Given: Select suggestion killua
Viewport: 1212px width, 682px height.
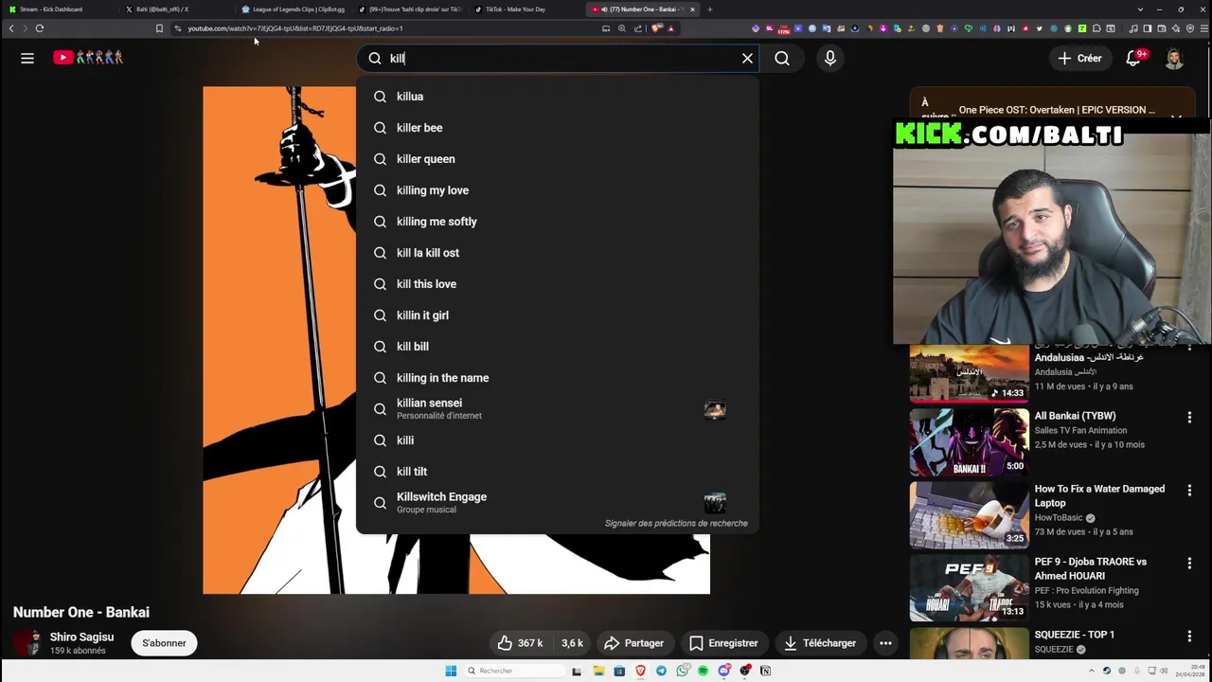Looking at the screenshot, I should click(558, 97).
